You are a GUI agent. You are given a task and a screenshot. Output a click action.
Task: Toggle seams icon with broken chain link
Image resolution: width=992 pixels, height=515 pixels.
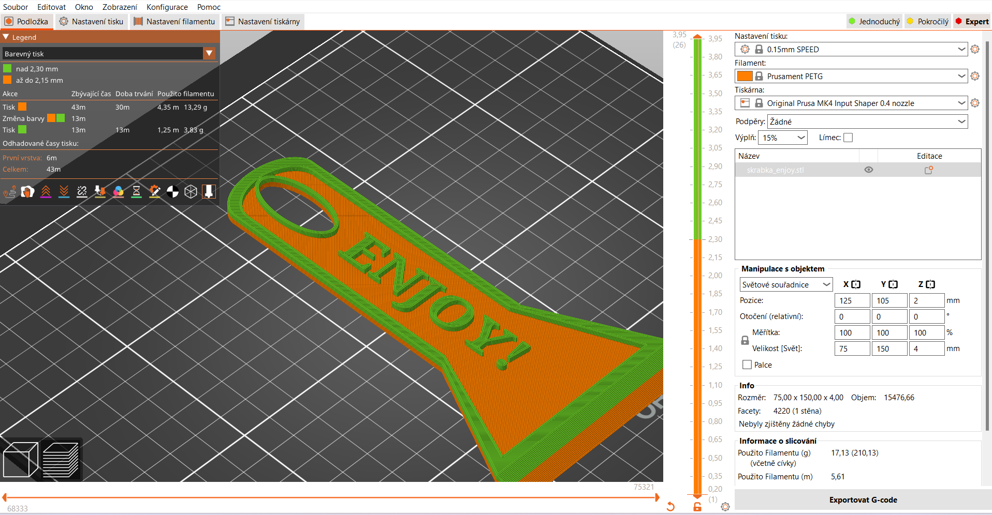[82, 192]
